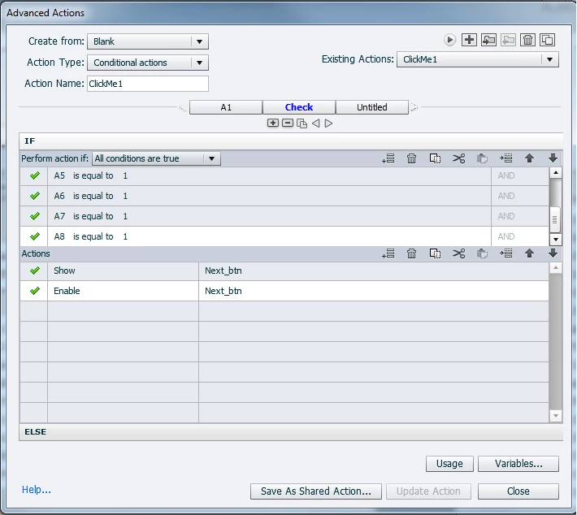
Task: Switch to the Untitled decision tab
Action: pyautogui.click(x=372, y=107)
